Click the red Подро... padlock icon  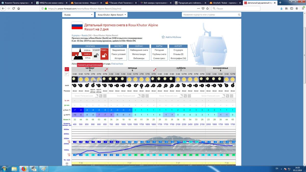[104, 55]
